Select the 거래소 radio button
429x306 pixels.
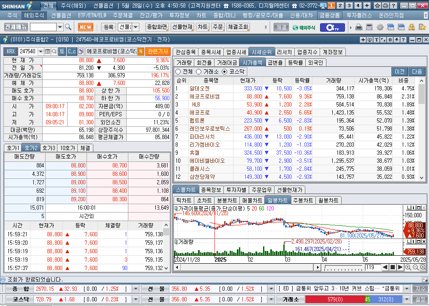(x=199, y=71)
